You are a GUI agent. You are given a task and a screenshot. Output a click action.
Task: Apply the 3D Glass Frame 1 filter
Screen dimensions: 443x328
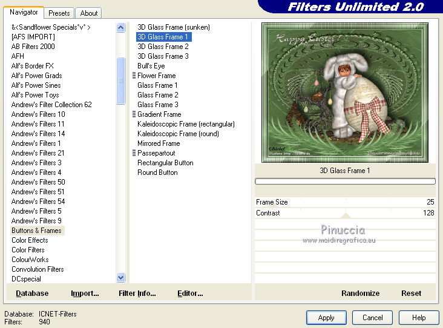pyautogui.click(x=326, y=318)
